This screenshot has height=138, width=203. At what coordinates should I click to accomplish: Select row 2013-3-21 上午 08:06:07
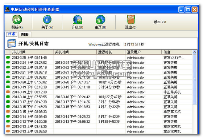click(99, 78)
